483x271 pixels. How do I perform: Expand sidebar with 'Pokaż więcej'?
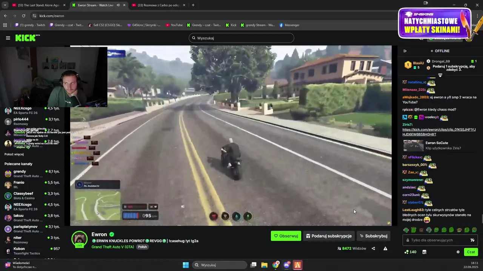14,154
